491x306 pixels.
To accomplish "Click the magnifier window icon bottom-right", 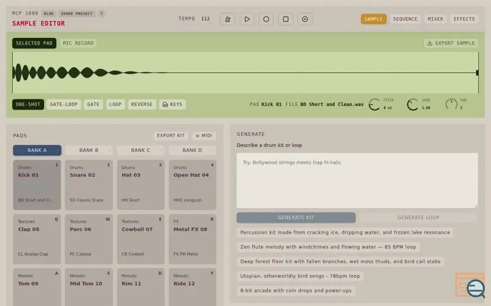I will [471, 285].
